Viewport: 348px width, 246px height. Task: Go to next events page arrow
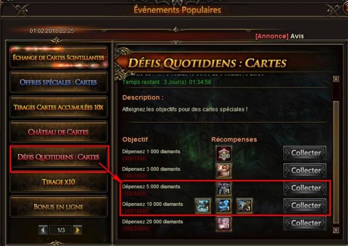(77, 230)
